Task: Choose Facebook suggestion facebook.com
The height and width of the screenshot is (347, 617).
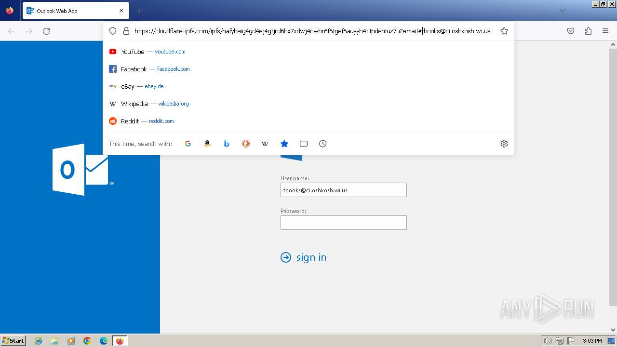Action: (308, 69)
